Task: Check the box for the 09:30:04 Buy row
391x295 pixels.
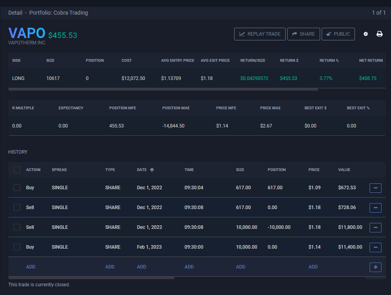Action: point(17,188)
